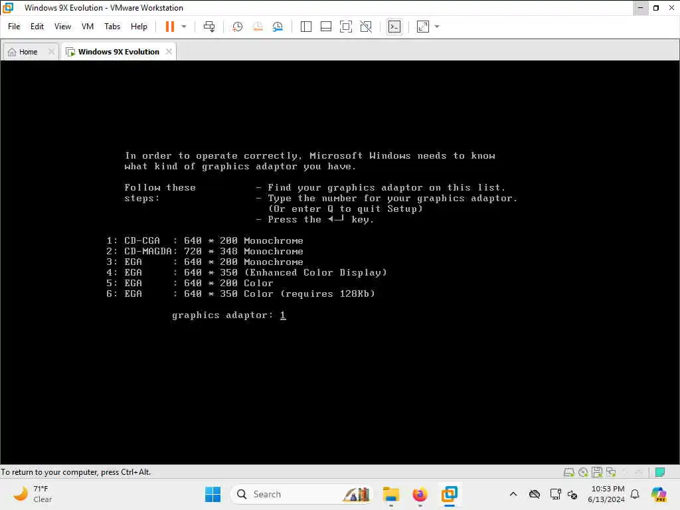Screen dimensions: 680x510
Task: Click the muted speaker tray icon
Action: point(572,494)
